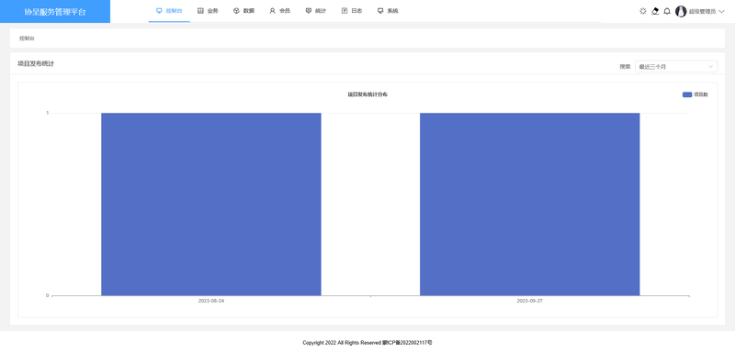This screenshot has height=354, width=735.
Task: Toggle the 项目数 legend series
Action: click(695, 94)
